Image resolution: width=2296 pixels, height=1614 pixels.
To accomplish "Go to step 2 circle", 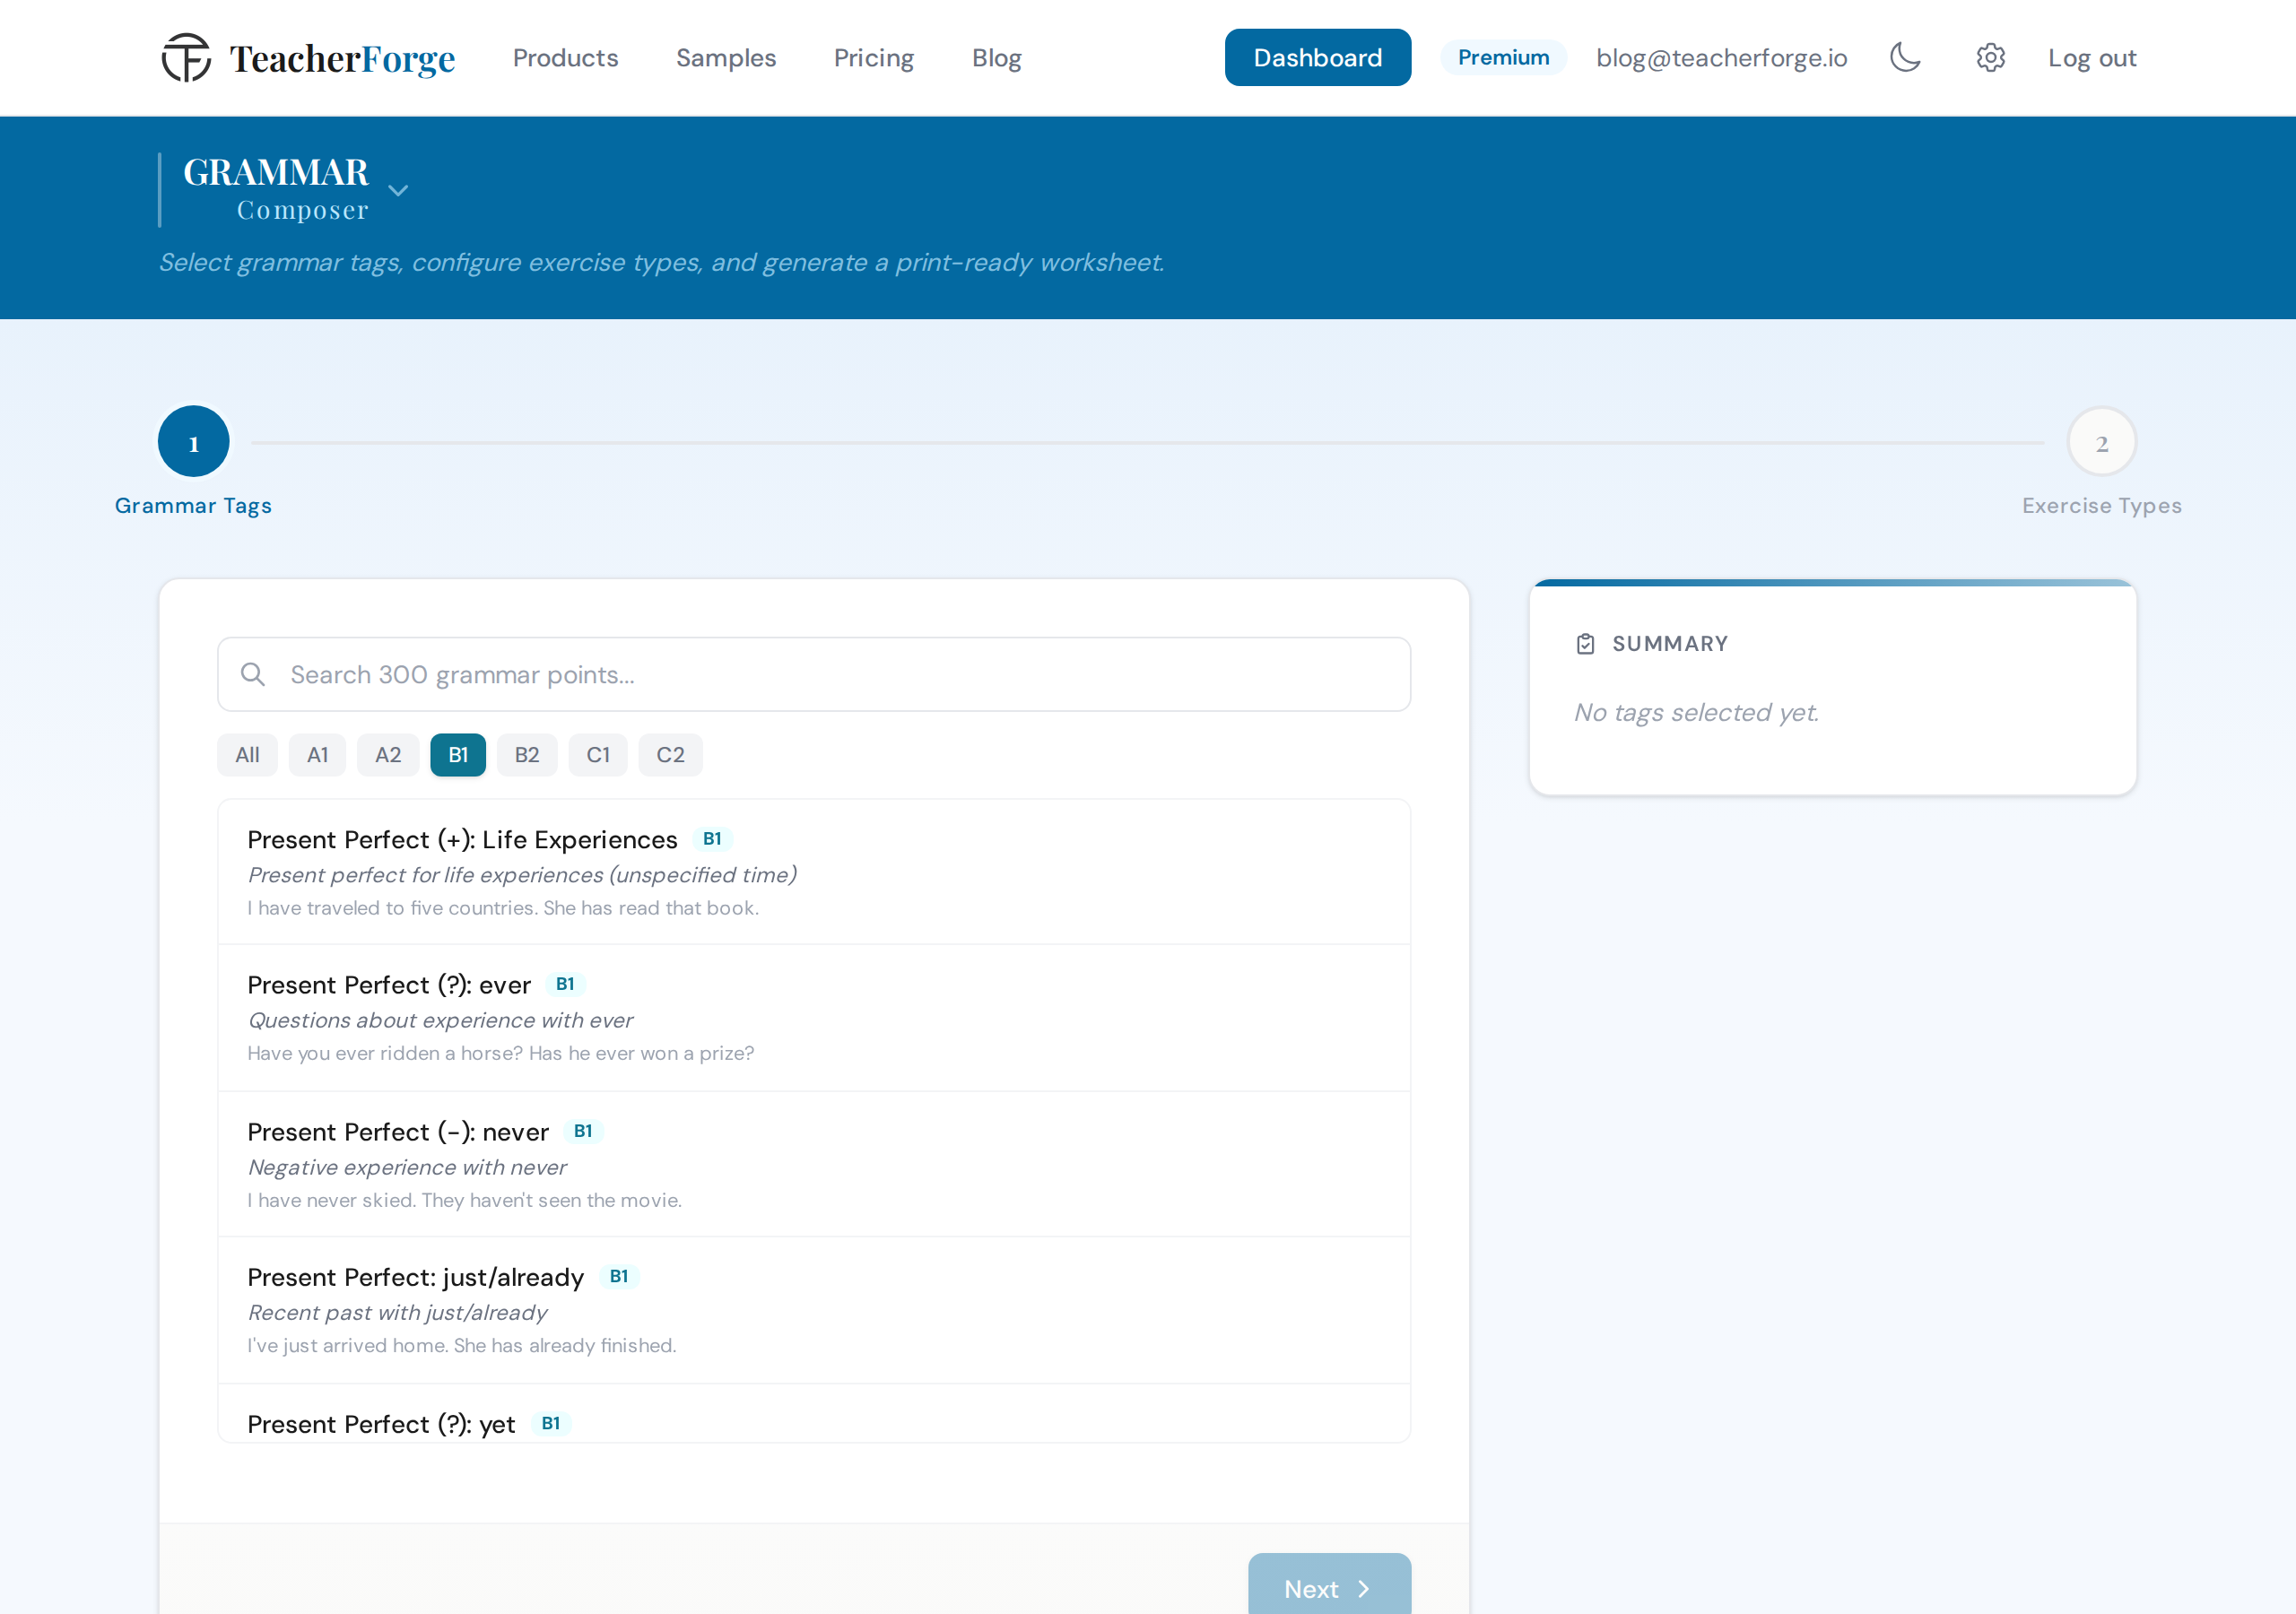I will point(2101,442).
